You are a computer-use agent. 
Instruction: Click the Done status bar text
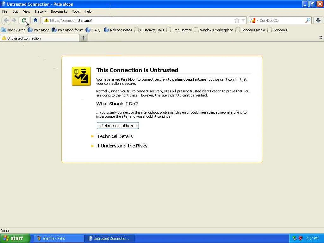(x=4, y=231)
